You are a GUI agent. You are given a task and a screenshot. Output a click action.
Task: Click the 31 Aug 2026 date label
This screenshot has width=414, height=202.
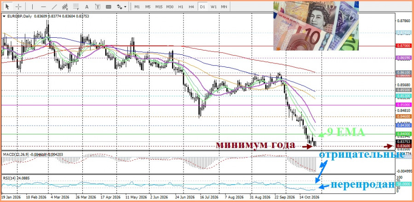259,197
